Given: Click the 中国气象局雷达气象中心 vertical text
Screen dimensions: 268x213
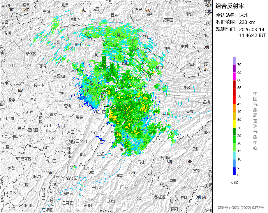Looking at the screenshot, I should click(255, 121).
